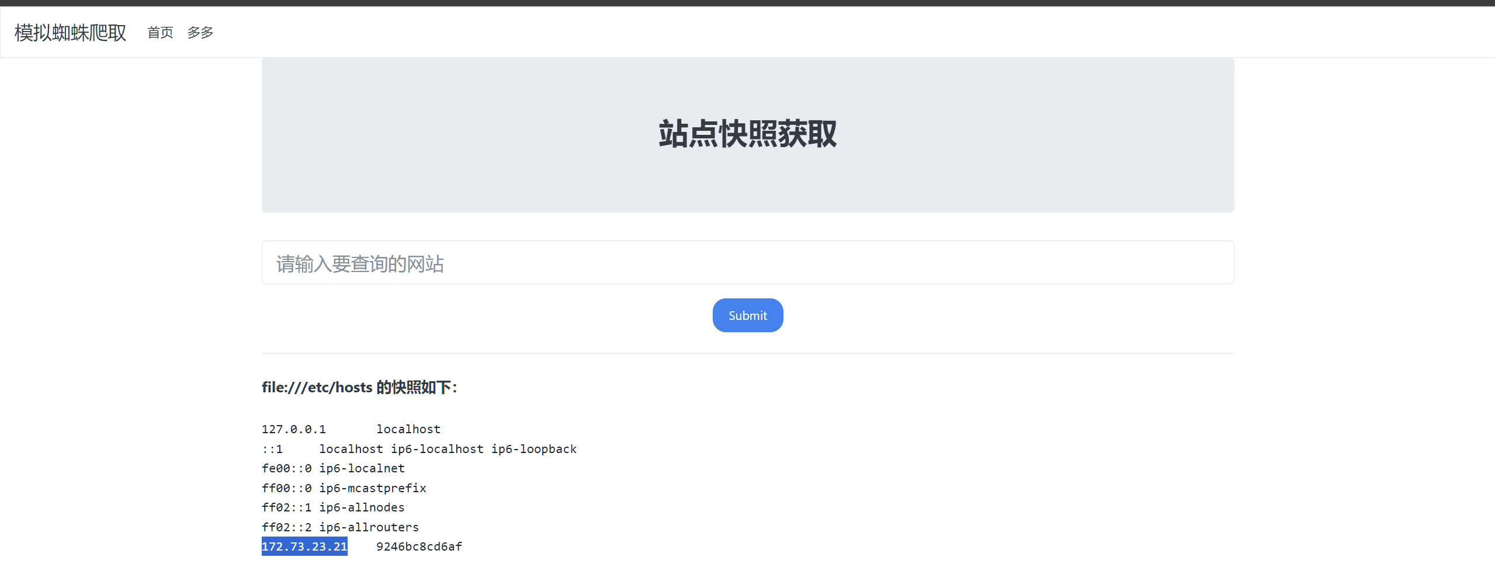Click the file:///etc/hosts snapshot heading

click(x=359, y=388)
